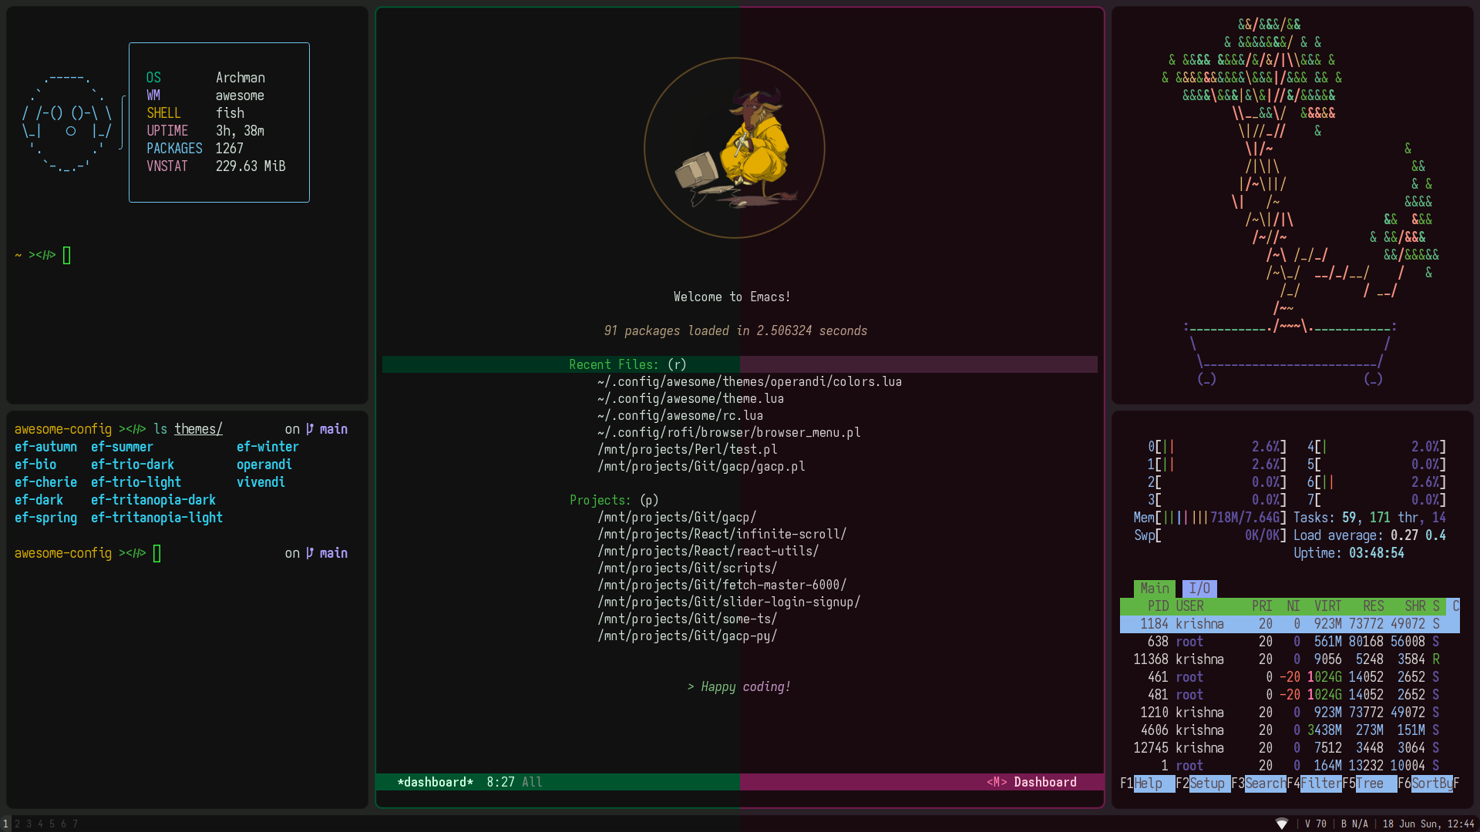Open recent file Perl/test.pl
Screen dimensions: 1480x832
click(688, 449)
